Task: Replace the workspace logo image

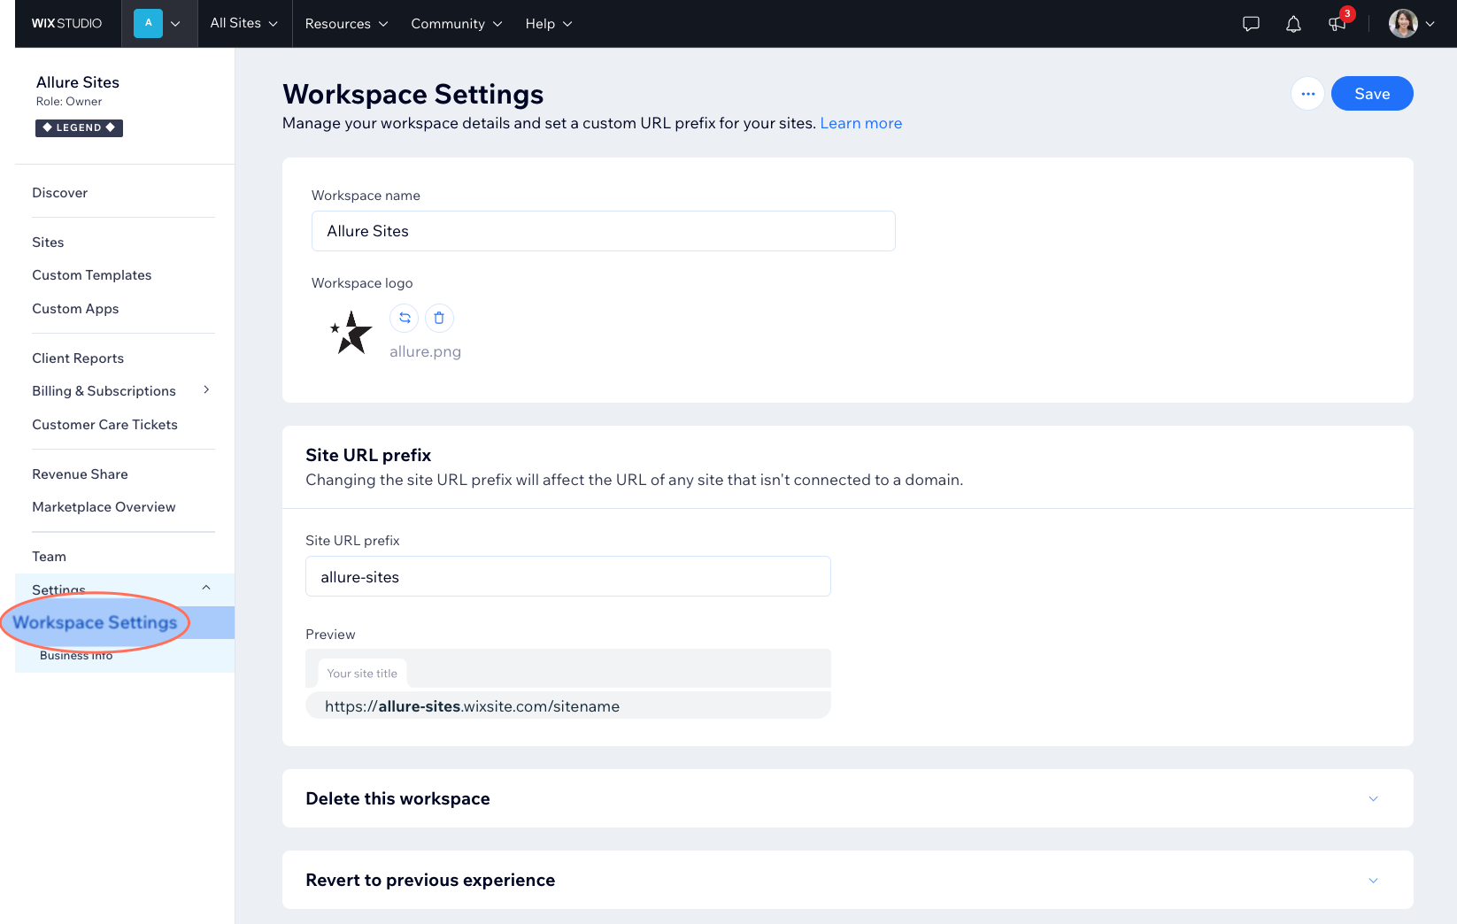Action: tap(405, 318)
